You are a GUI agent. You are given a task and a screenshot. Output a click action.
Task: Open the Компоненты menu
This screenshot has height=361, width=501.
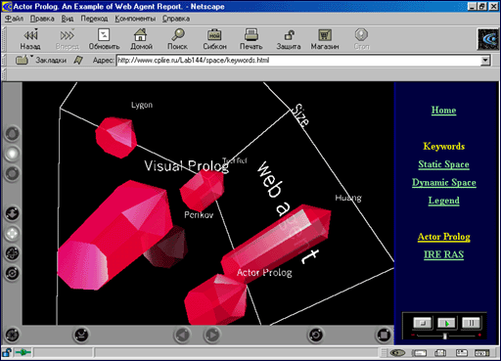(135, 19)
